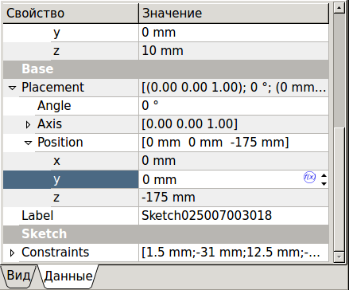Click the scrollbar down arrow

pyautogui.click(x=339, y=257)
